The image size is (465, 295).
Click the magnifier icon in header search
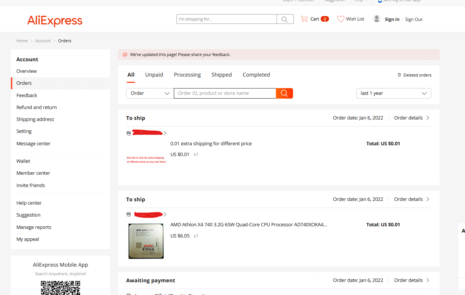click(285, 19)
